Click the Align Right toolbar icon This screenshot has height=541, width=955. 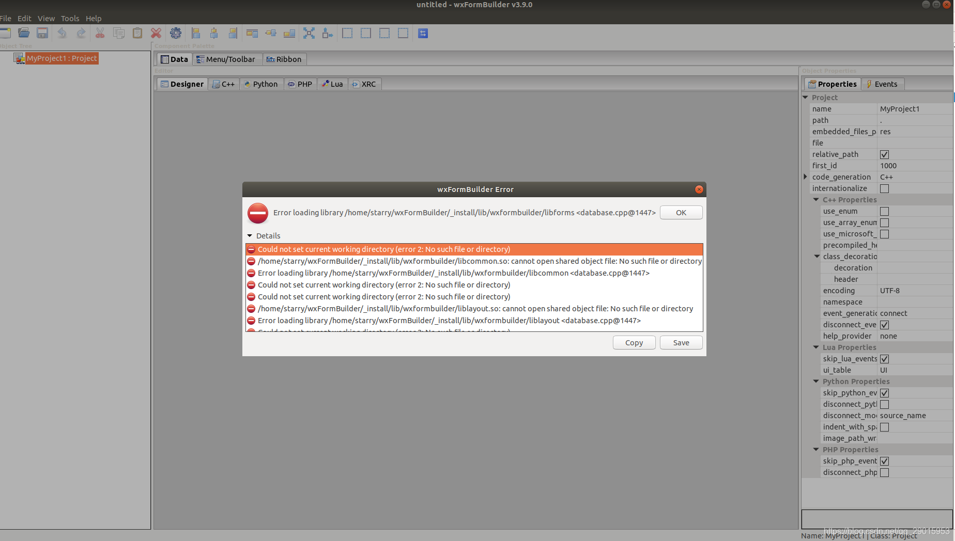tap(233, 33)
